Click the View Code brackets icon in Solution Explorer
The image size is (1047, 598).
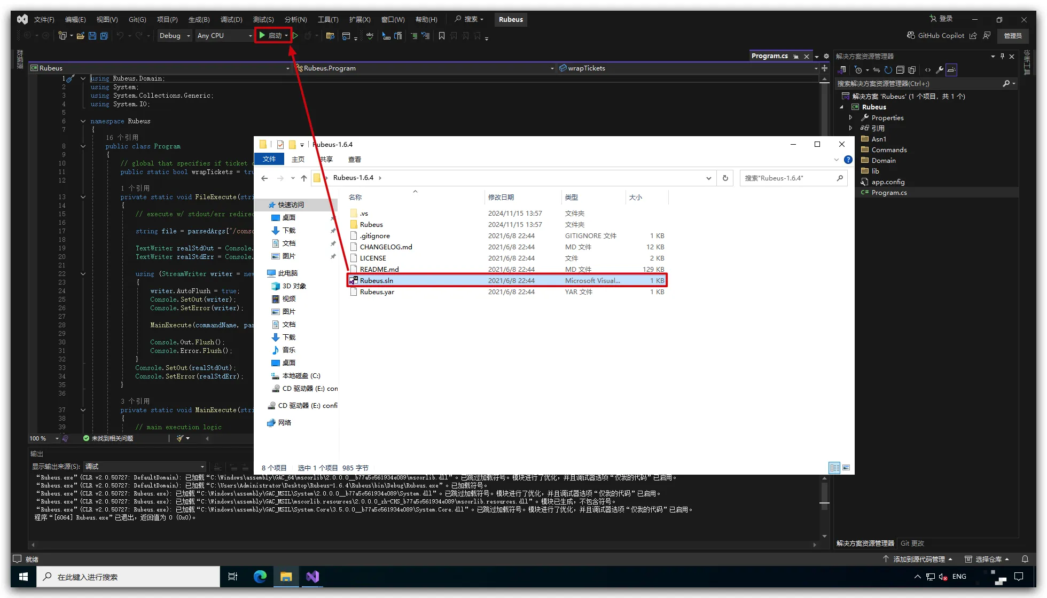point(928,70)
